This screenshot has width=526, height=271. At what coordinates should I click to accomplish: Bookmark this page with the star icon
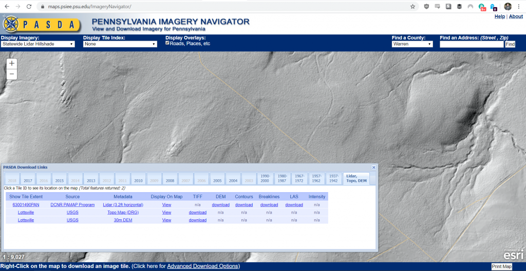(412, 6)
